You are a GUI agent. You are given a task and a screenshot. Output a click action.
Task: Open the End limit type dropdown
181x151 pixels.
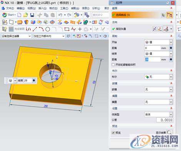pos(159,54)
